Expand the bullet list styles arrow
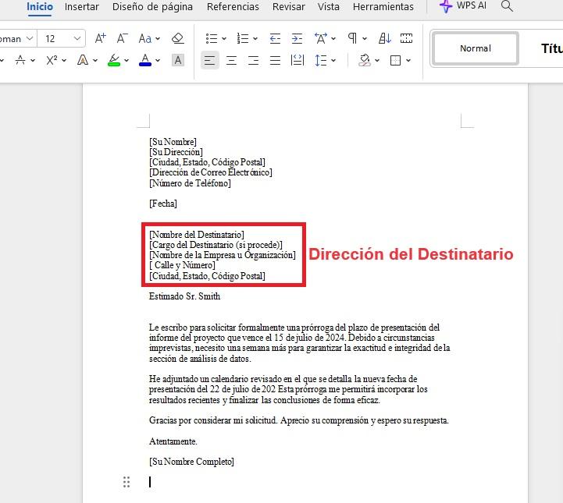The width and height of the screenshot is (563, 503). (224, 39)
